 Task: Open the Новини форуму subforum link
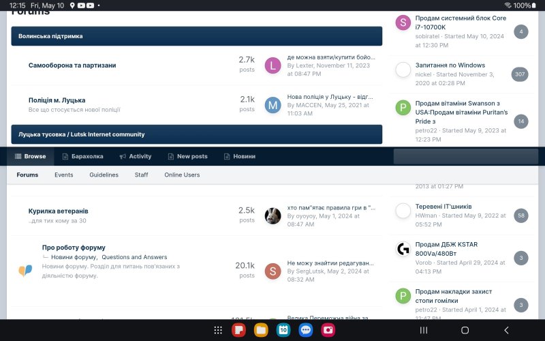(74, 257)
